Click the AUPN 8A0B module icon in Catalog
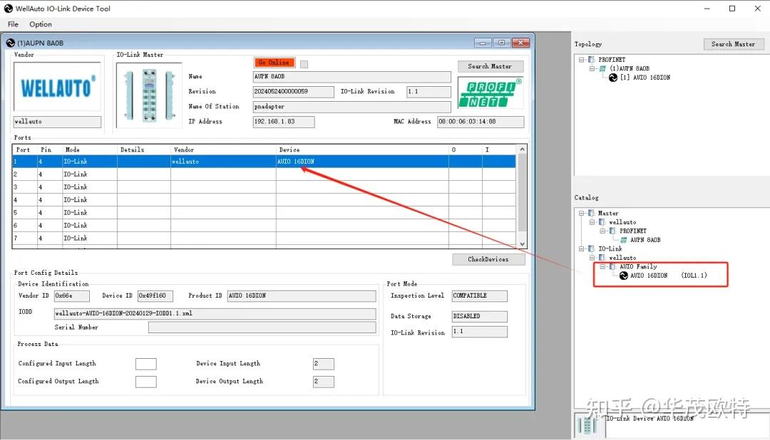 [x=624, y=240]
